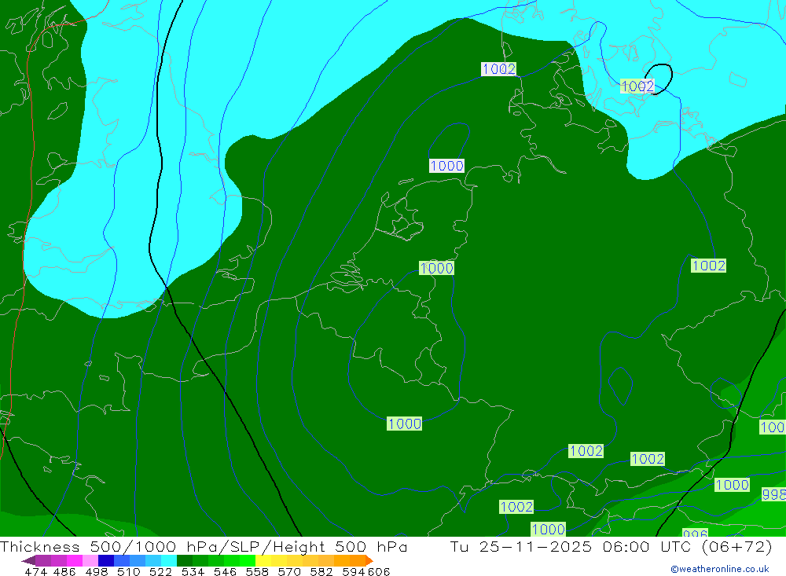Click legend value 498
Image resolution: width=786 pixels, height=576 pixels.
tap(96, 571)
